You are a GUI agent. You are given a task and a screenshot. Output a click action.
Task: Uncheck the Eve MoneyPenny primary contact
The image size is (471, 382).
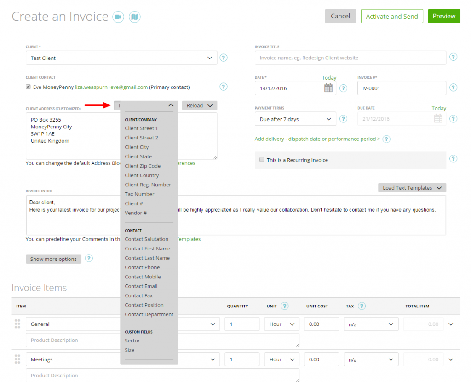tap(29, 87)
